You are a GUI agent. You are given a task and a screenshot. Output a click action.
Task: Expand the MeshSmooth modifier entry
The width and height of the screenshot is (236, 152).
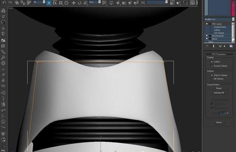coord(210,36)
